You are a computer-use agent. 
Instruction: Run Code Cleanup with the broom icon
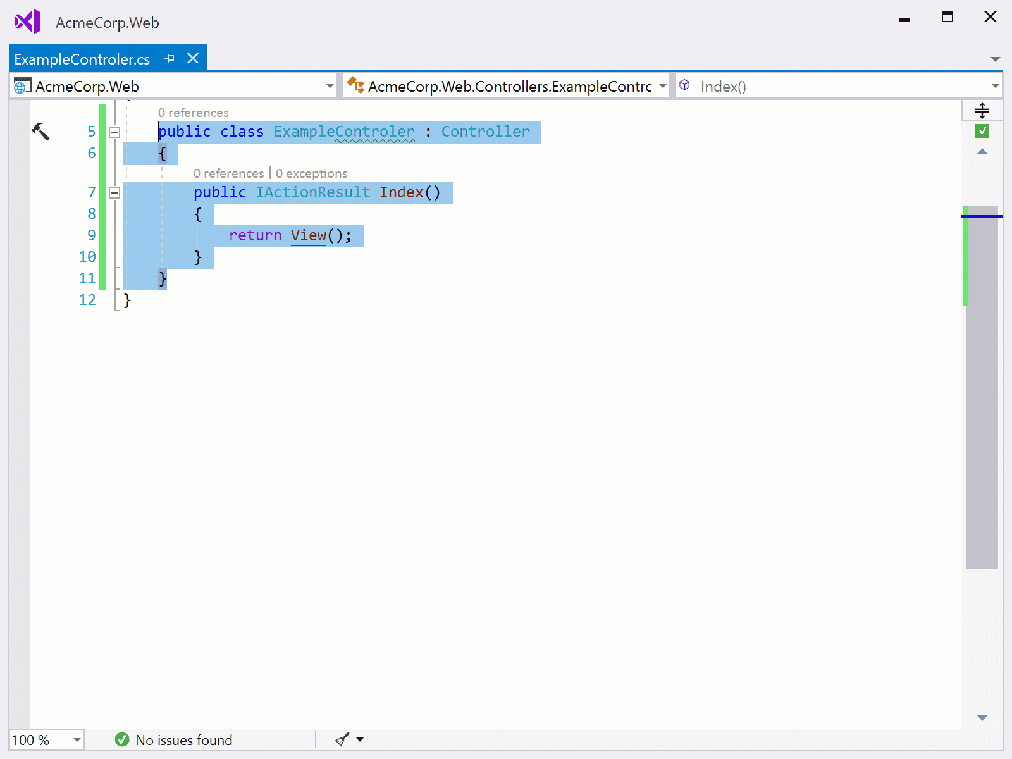[341, 739]
